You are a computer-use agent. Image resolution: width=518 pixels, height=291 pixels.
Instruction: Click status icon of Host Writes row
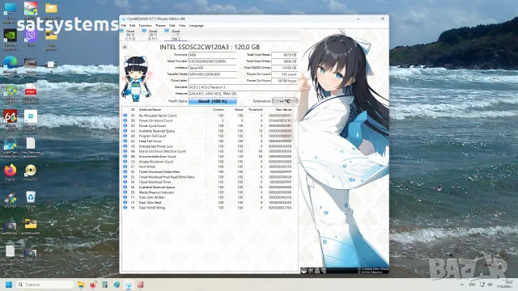pyautogui.click(x=125, y=167)
